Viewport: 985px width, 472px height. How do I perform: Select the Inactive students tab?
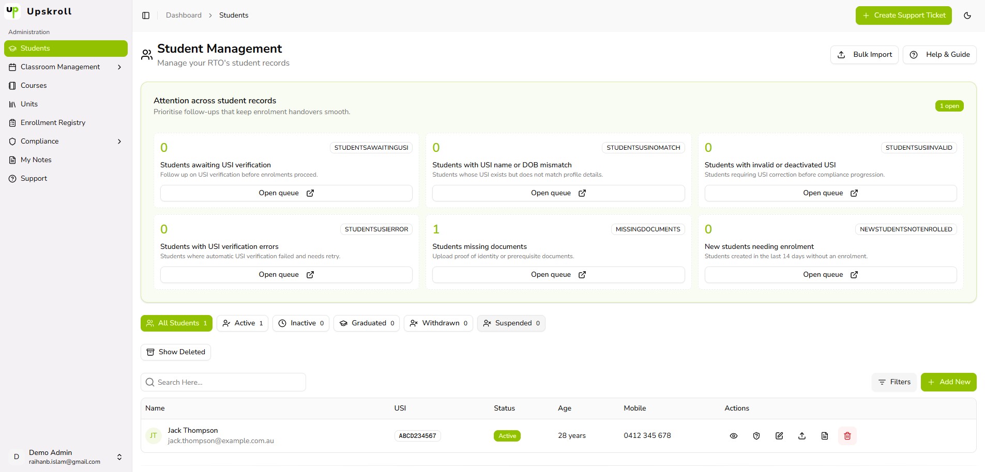click(x=301, y=323)
